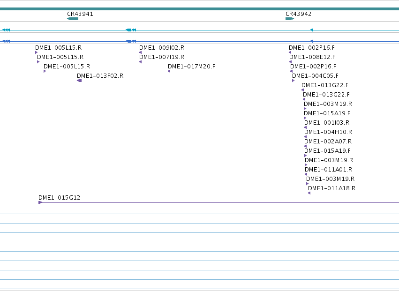Select the purple arrow glyph under DME1-013F02.R

pos(79,81)
